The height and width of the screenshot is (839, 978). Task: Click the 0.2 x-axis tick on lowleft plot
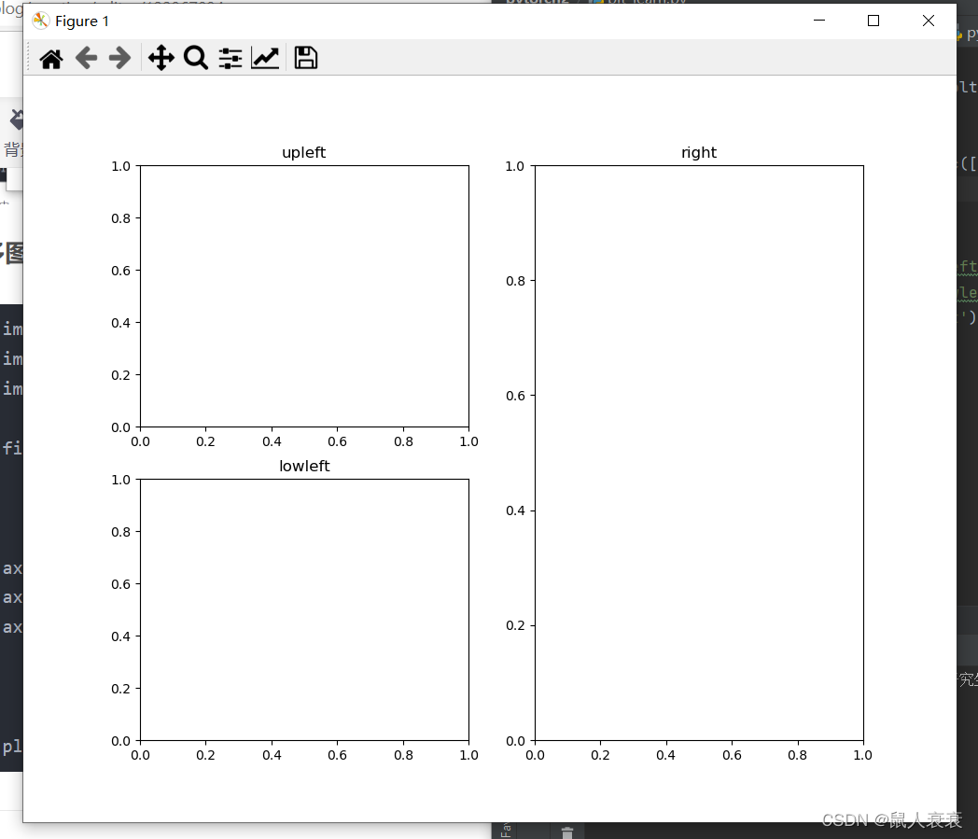click(x=205, y=755)
